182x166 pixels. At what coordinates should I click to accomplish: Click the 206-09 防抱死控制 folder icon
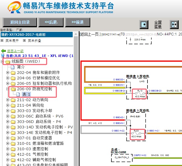coord(13,89)
